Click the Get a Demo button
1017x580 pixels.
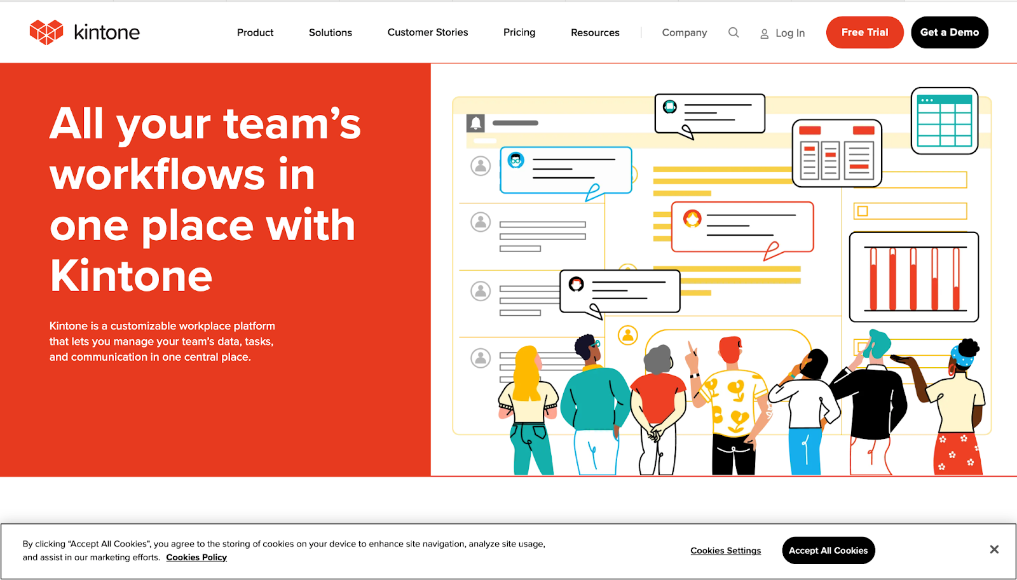[x=949, y=32]
